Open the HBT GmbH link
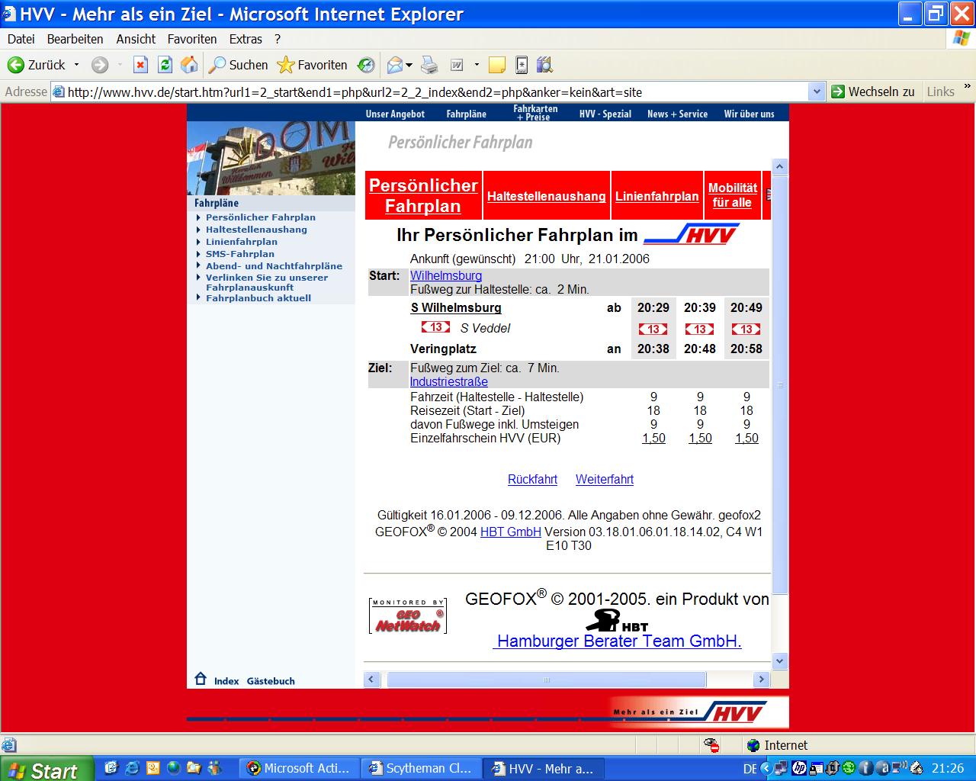976x781 pixels. point(511,532)
